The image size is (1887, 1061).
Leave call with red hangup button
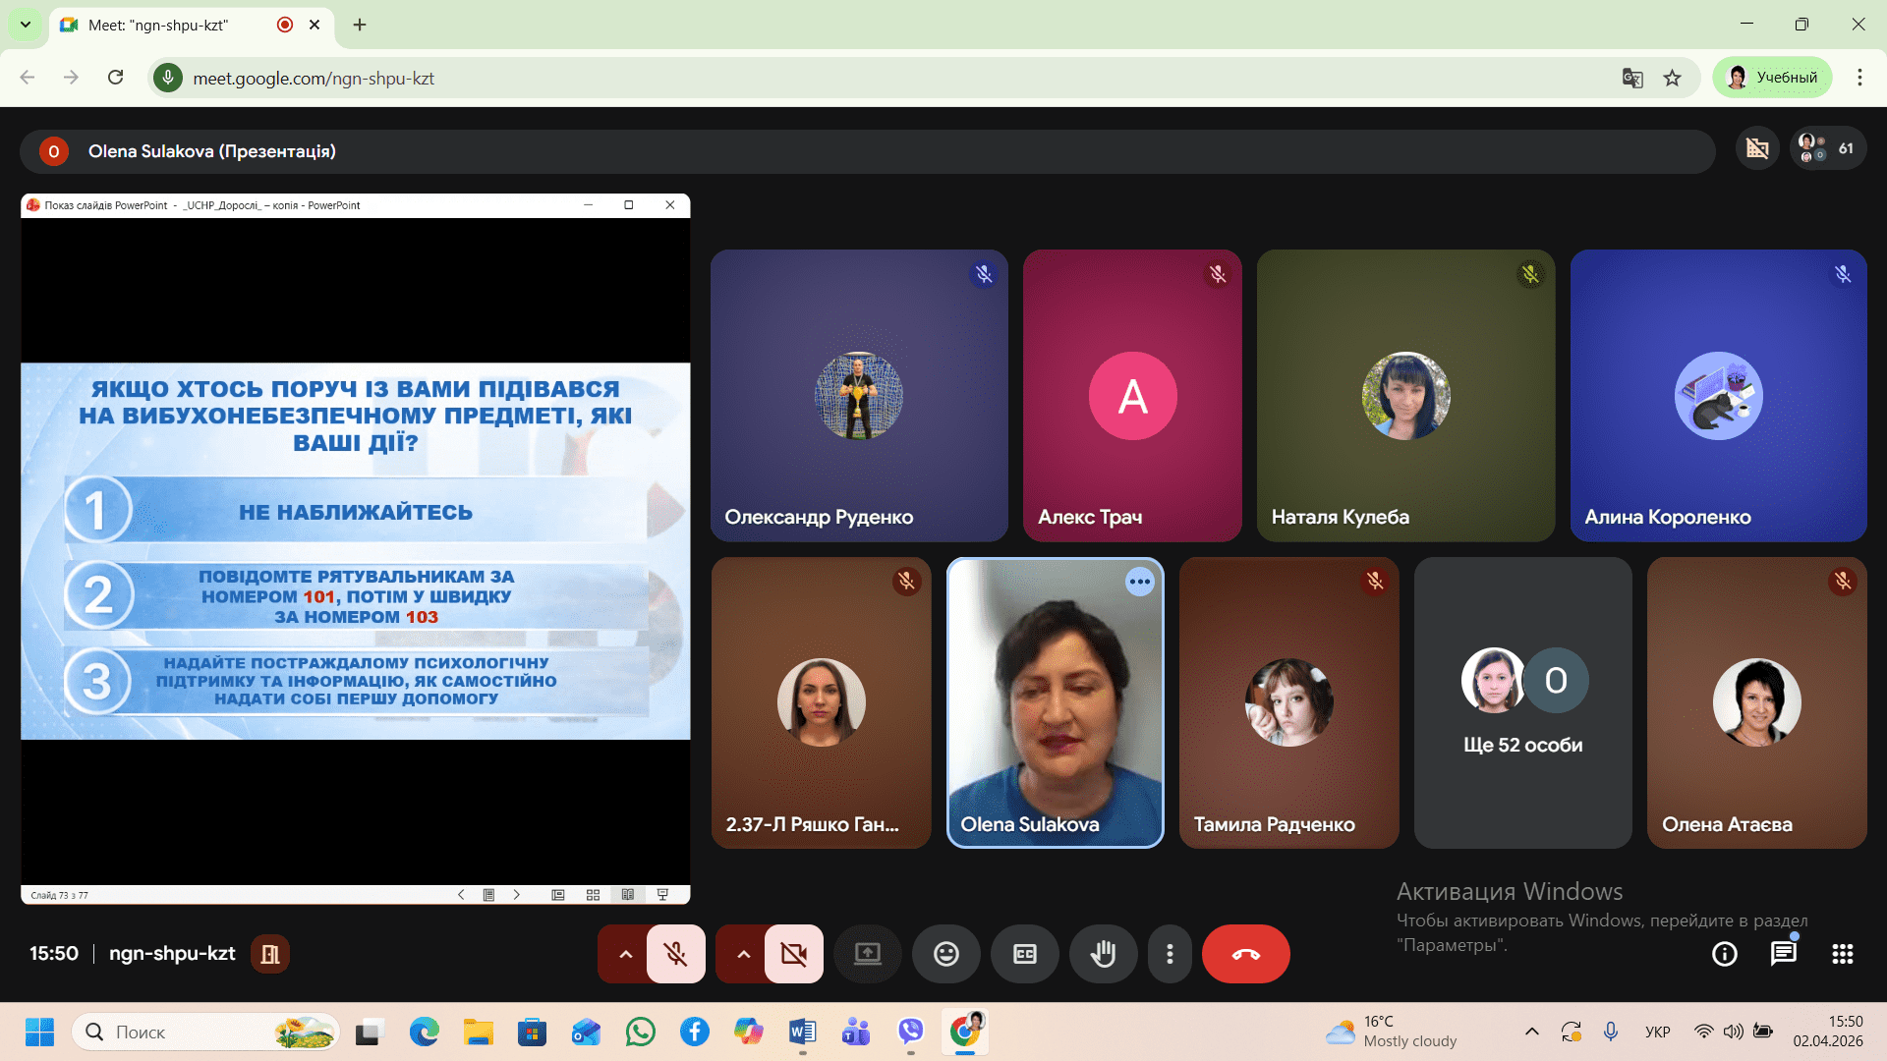click(x=1245, y=954)
